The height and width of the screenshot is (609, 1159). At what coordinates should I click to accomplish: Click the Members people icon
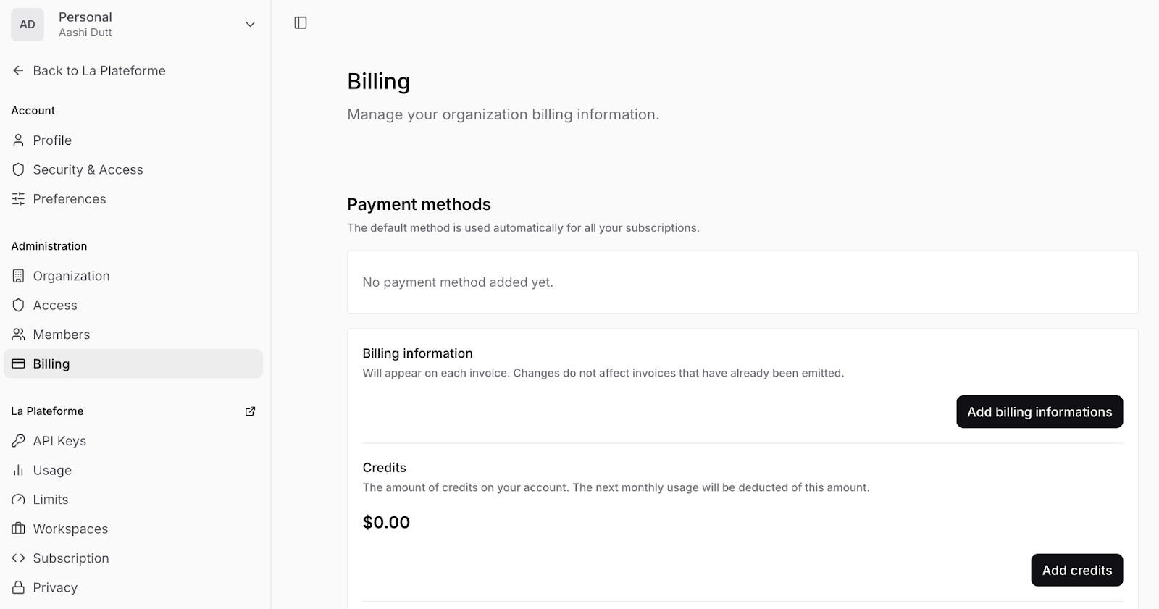click(18, 334)
